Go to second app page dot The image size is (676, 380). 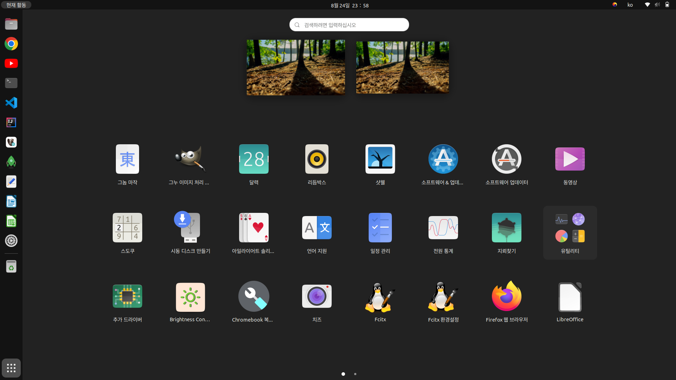[355, 374]
